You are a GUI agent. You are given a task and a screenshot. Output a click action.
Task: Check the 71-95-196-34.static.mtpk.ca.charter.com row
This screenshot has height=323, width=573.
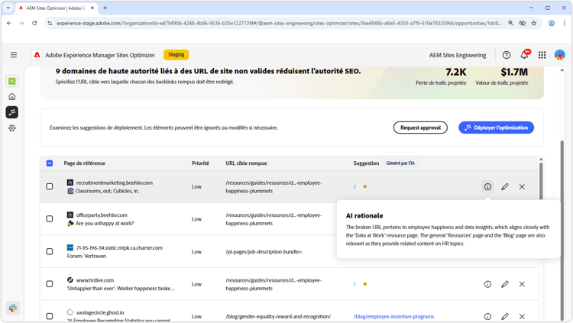coord(50,251)
